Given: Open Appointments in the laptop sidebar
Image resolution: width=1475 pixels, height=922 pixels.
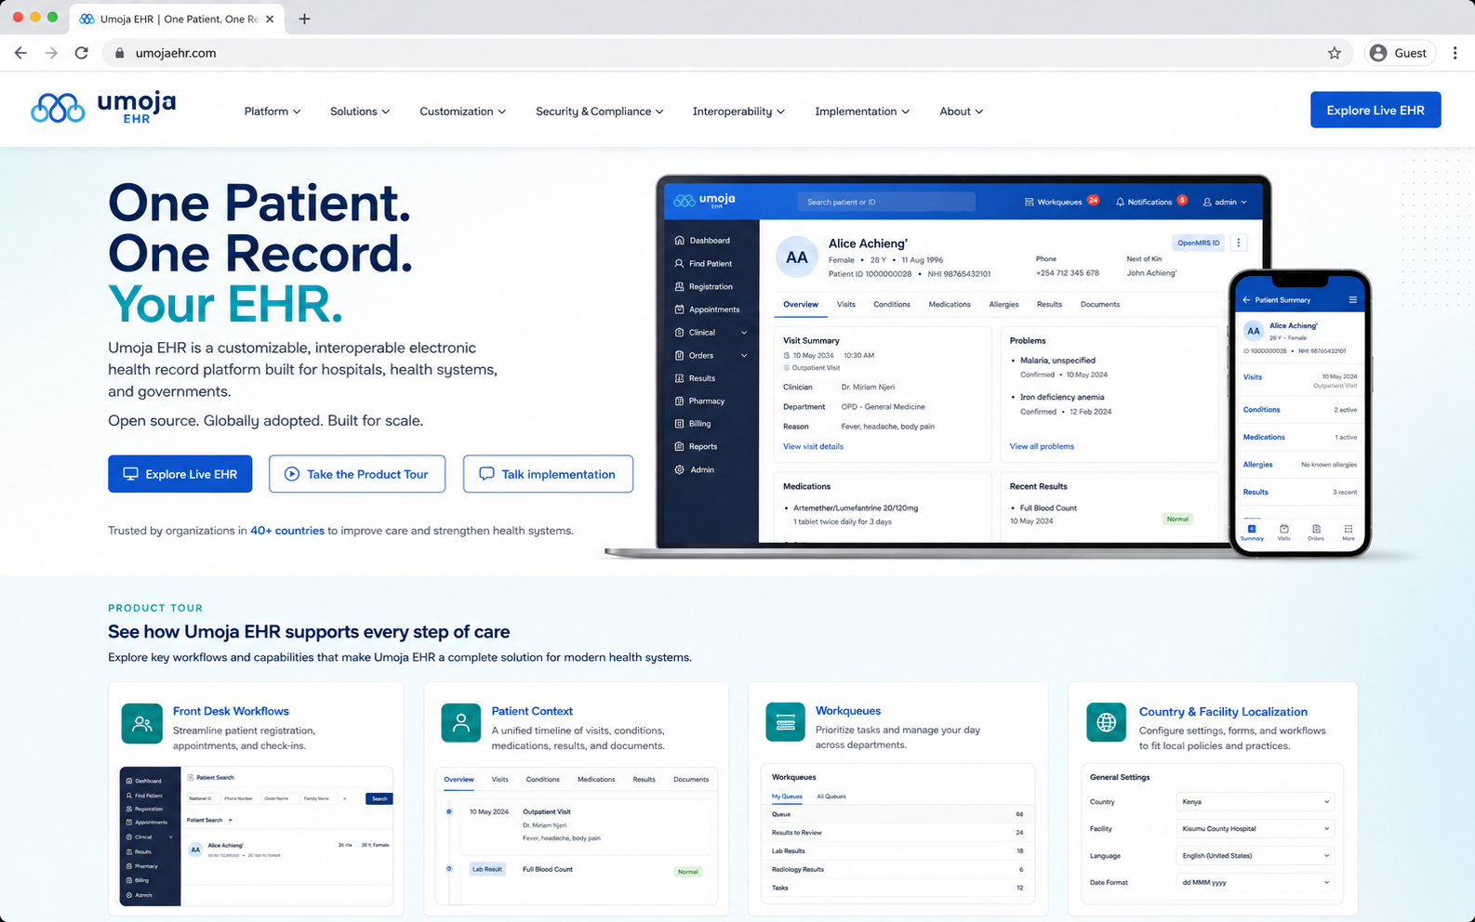Looking at the screenshot, I should [x=708, y=310].
